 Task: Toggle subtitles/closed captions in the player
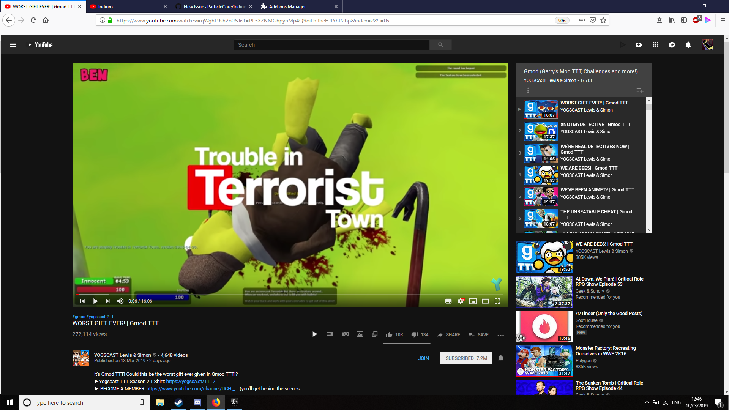tap(448, 301)
